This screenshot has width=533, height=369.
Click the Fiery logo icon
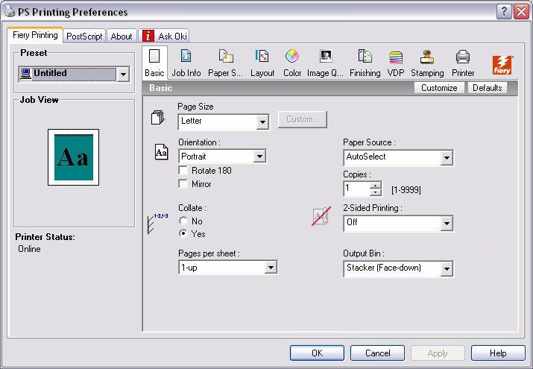(x=502, y=65)
